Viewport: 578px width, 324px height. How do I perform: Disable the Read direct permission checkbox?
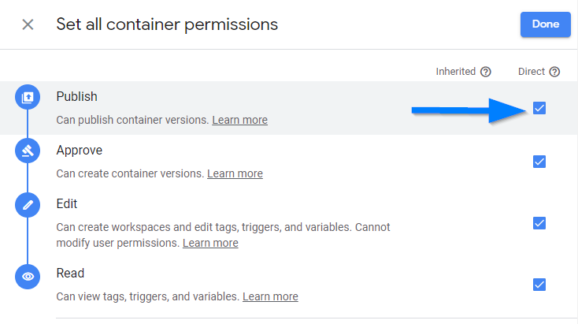pyautogui.click(x=539, y=285)
